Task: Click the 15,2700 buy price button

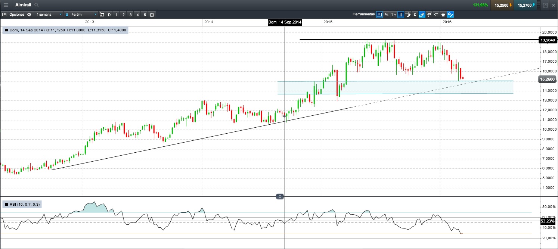Action: click(x=526, y=5)
